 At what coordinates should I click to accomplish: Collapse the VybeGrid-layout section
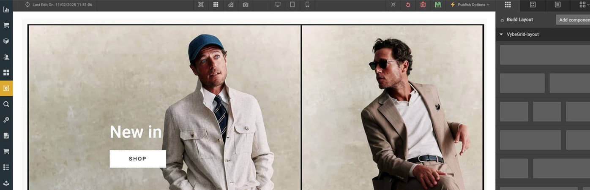tap(501, 34)
